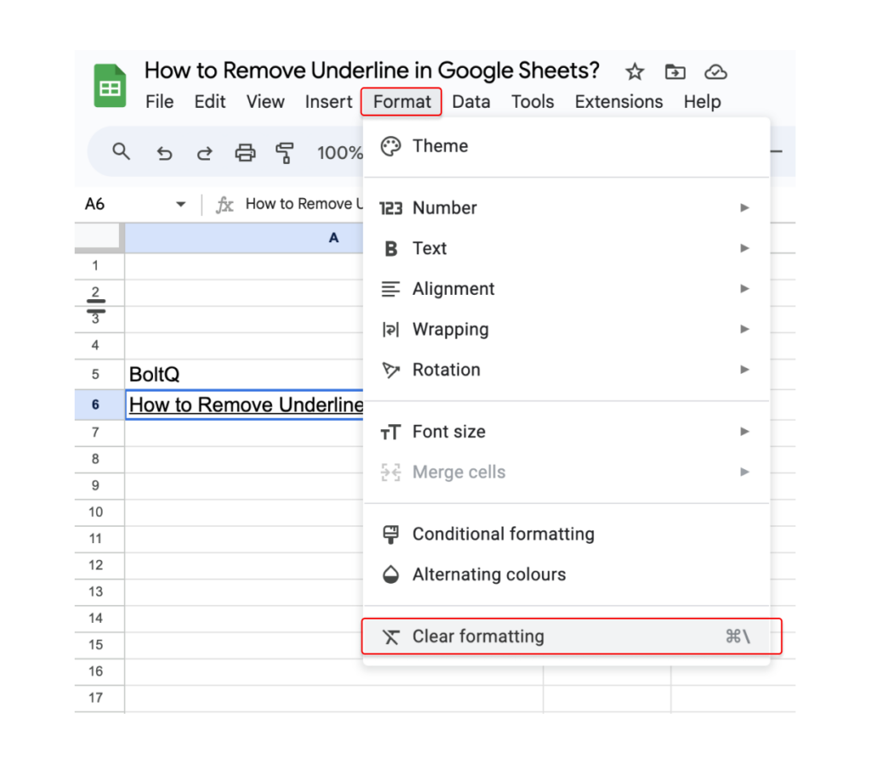This screenshot has height=764, width=871.
Task: Click the Alignment lines icon
Action: point(390,289)
